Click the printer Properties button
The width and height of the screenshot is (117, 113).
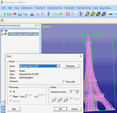71,66
